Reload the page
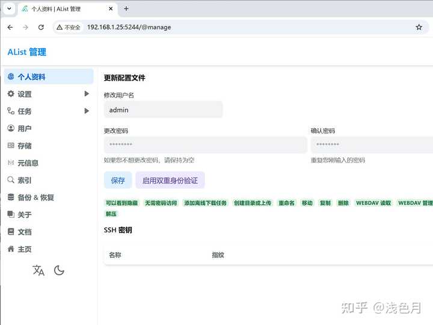 (x=41, y=27)
